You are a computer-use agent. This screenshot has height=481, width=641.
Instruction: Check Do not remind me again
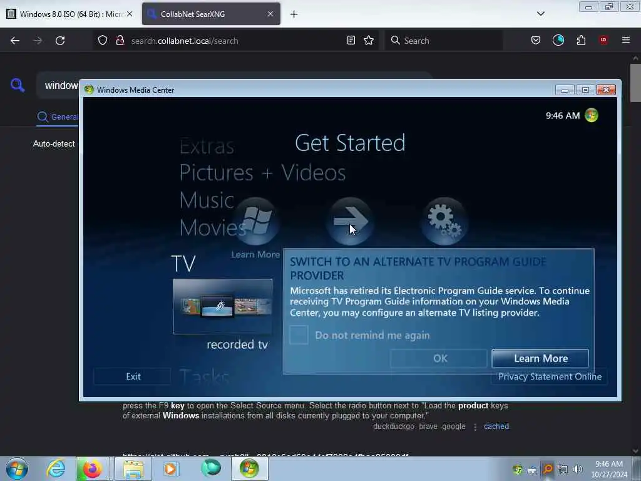point(299,336)
